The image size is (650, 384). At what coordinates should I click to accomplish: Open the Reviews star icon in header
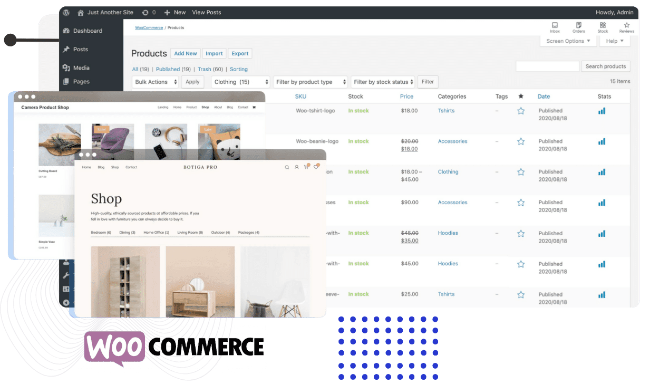pos(627,25)
